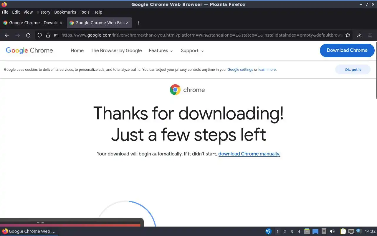Expand the Support dropdown in site navigation

coord(192,51)
